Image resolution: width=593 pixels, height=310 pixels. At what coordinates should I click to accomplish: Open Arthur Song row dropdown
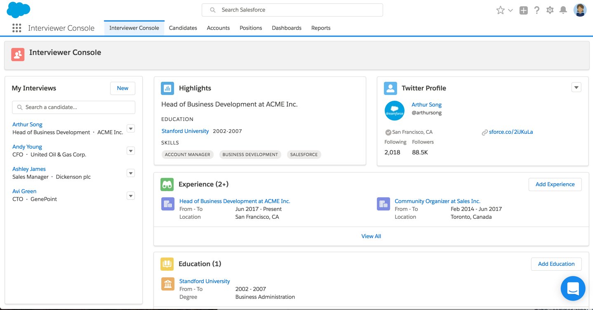coord(131,129)
